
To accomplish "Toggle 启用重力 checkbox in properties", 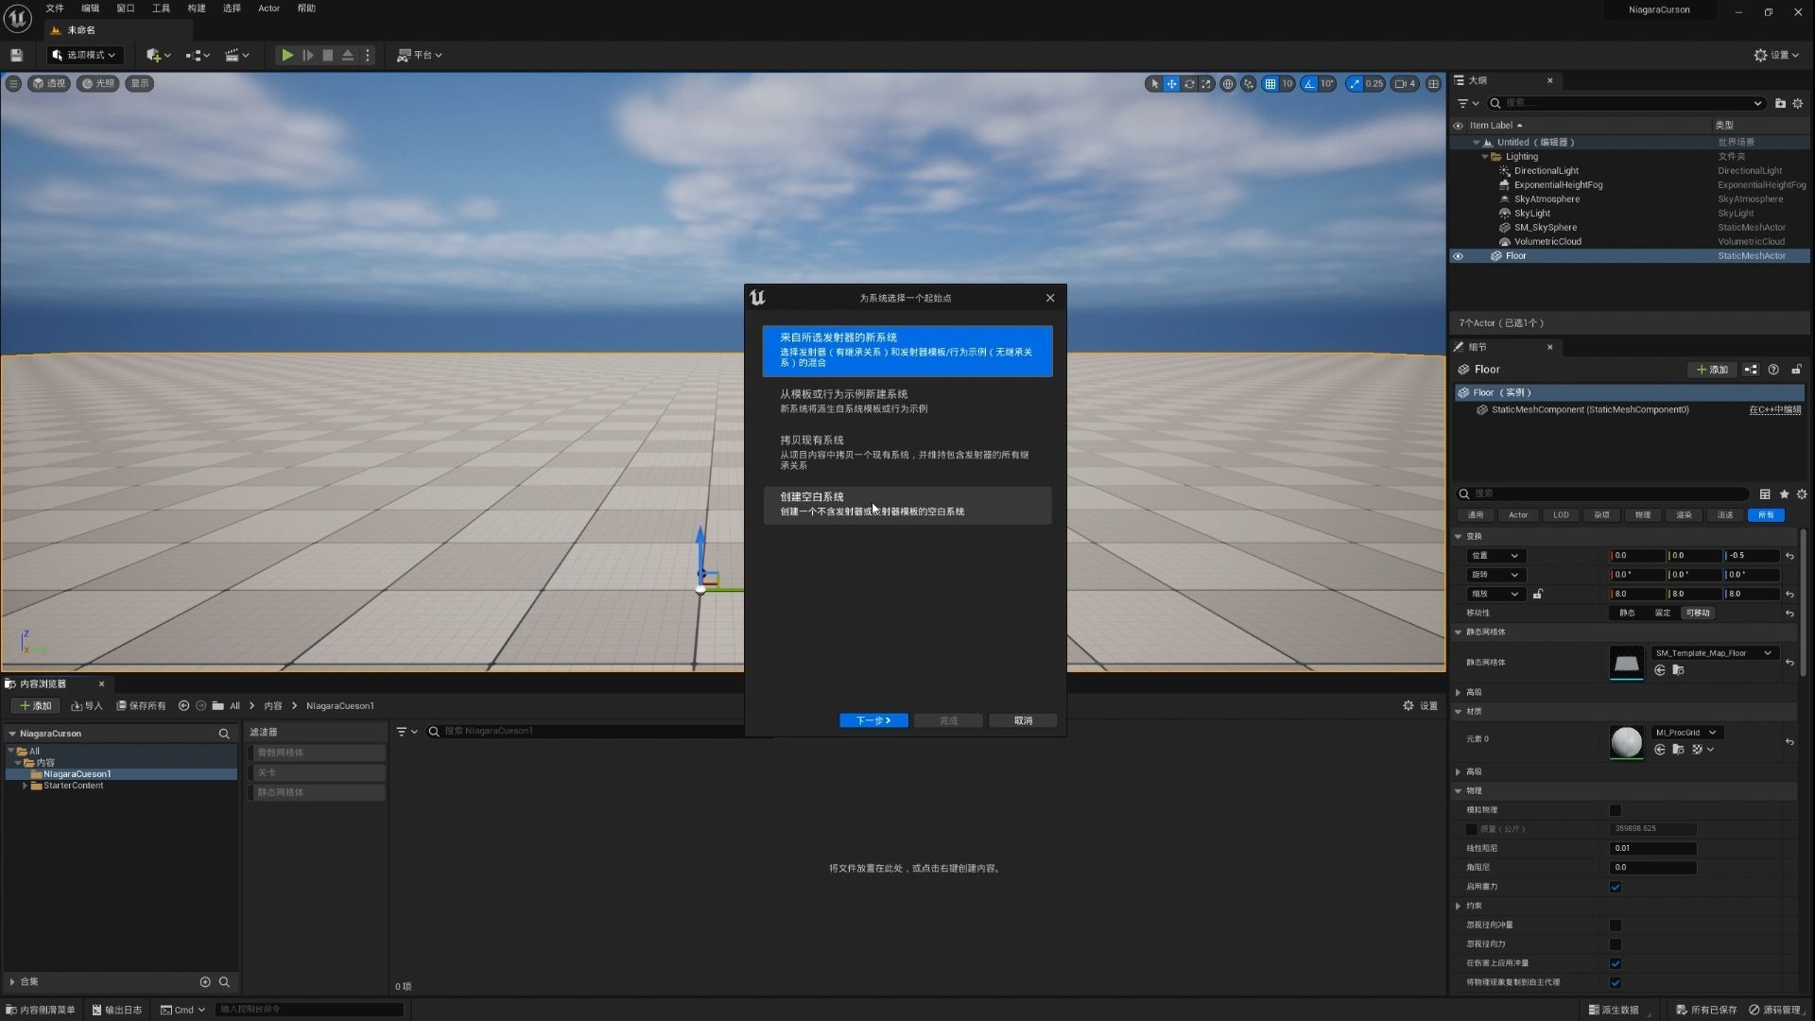I will [1616, 885].
